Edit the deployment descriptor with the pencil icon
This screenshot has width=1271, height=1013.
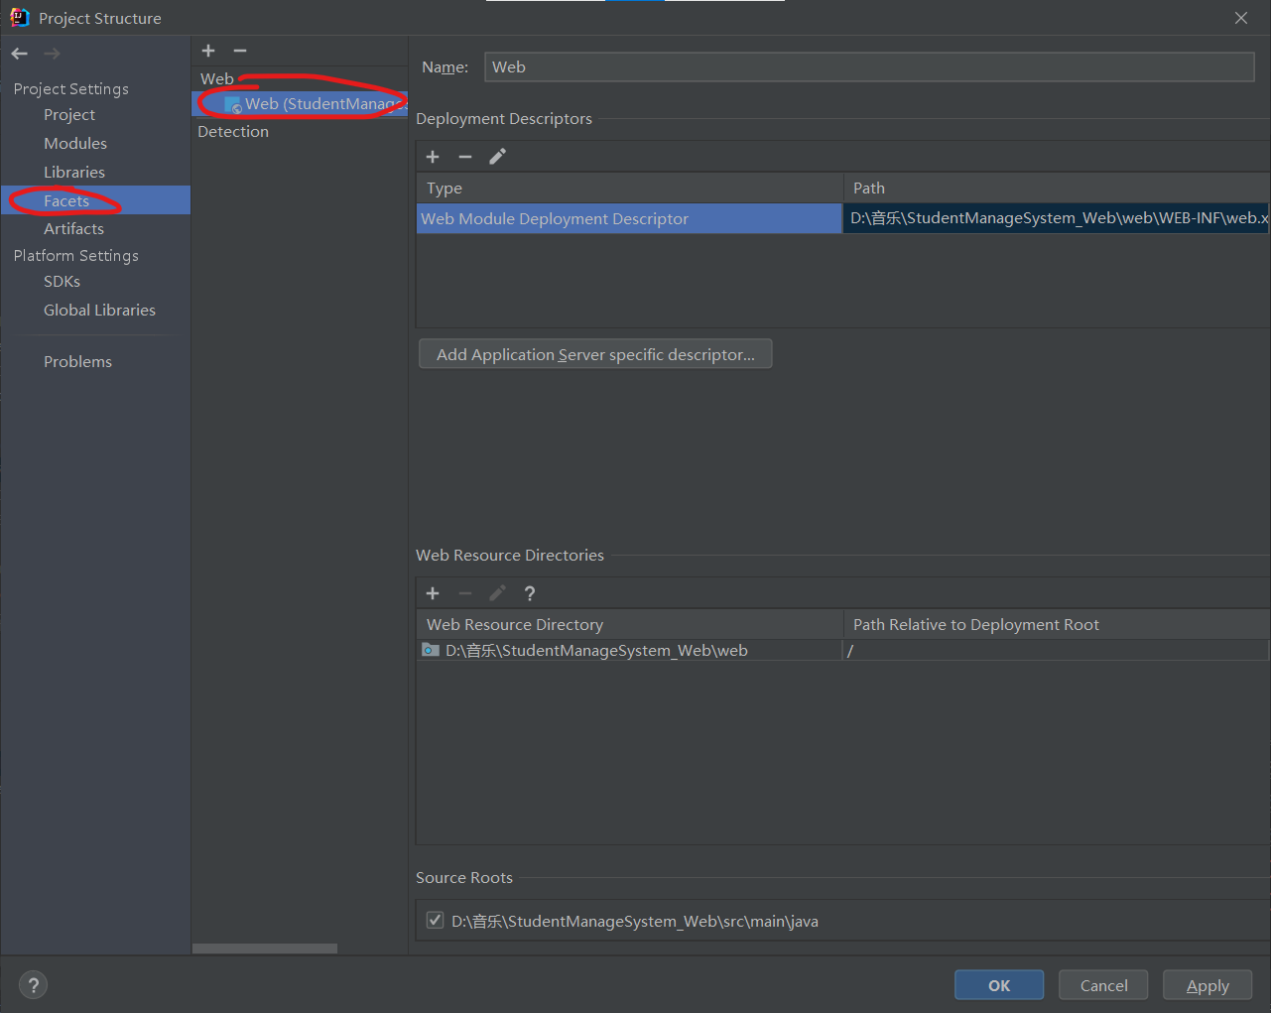[x=498, y=157]
